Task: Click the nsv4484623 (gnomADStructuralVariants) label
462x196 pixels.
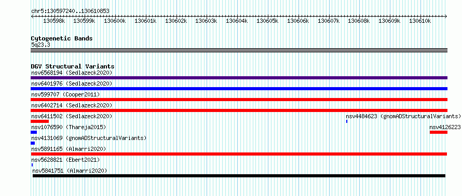Action: 403,116
